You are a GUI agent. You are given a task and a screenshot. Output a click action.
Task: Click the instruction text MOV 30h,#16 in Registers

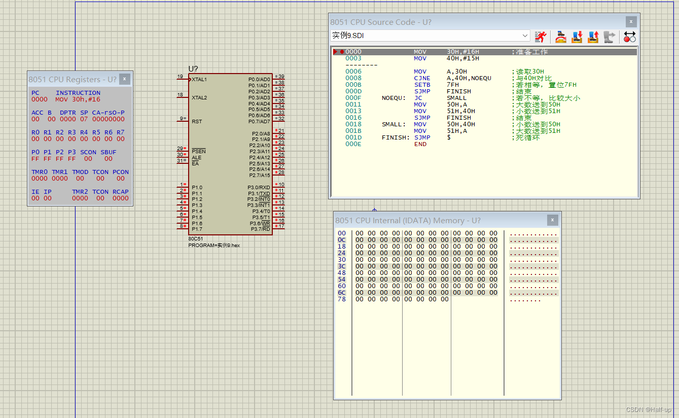(x=78, y=99)
